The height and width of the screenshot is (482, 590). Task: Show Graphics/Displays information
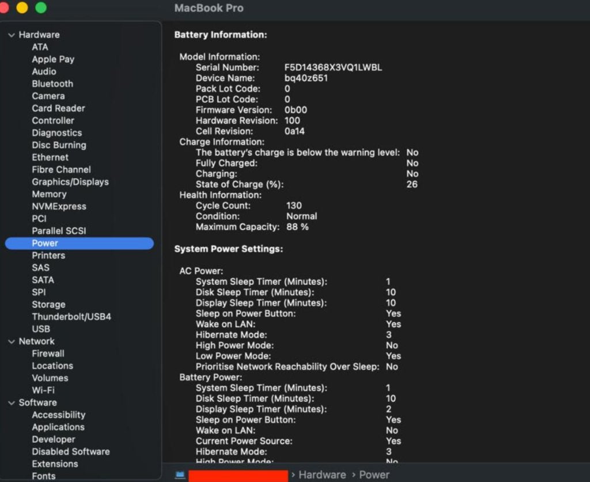70,182
